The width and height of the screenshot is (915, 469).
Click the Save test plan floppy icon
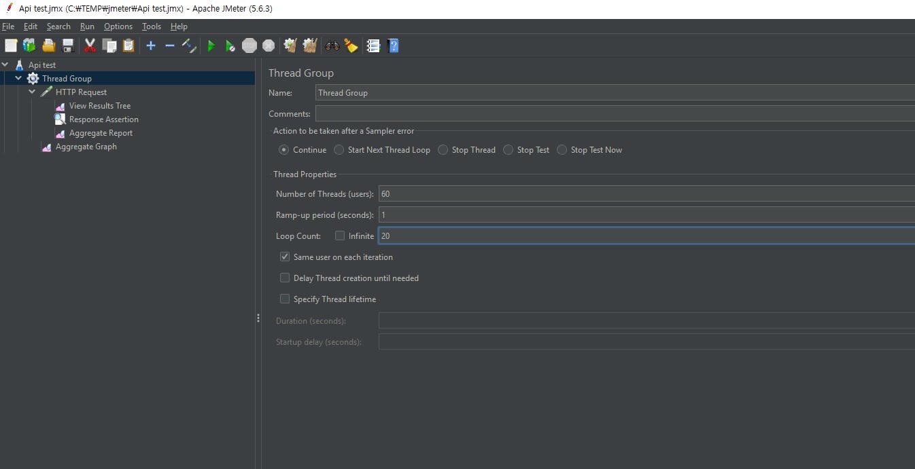click(68, 45)
